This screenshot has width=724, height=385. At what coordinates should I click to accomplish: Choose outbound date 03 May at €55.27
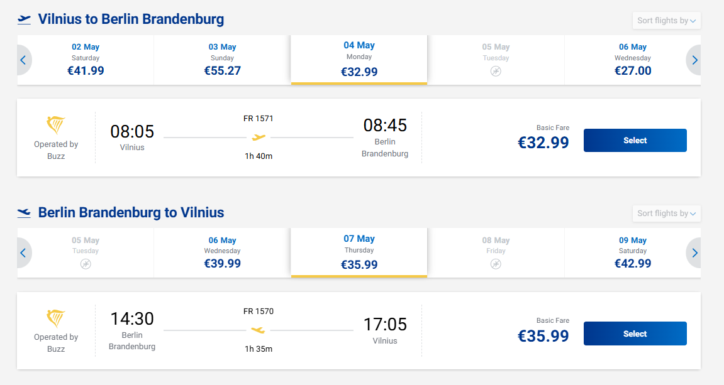point(222,60)
